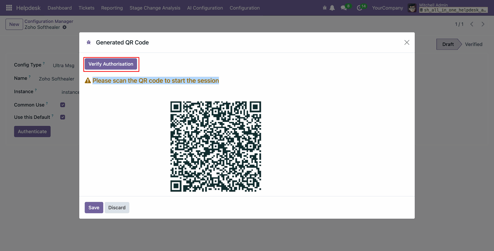
Task: Click the Config Type help question mark
Action: [x=44, y=63]
